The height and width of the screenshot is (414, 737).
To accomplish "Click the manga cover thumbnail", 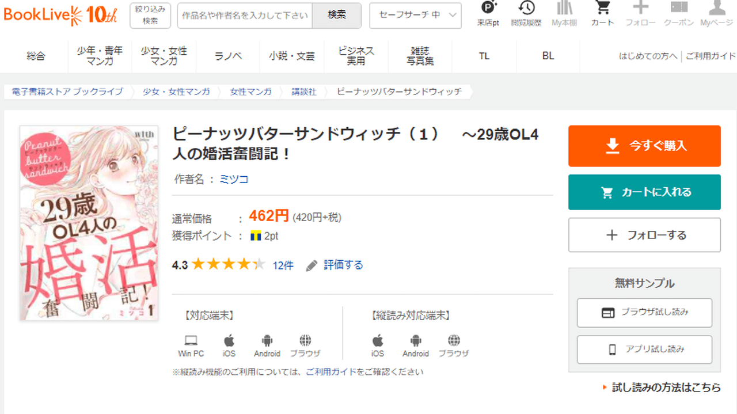I will 89,223.
